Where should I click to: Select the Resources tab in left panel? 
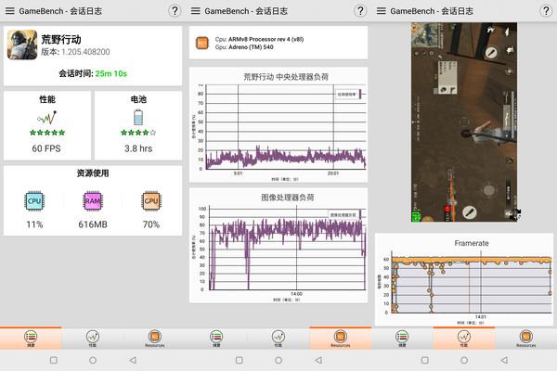point(154,339)
